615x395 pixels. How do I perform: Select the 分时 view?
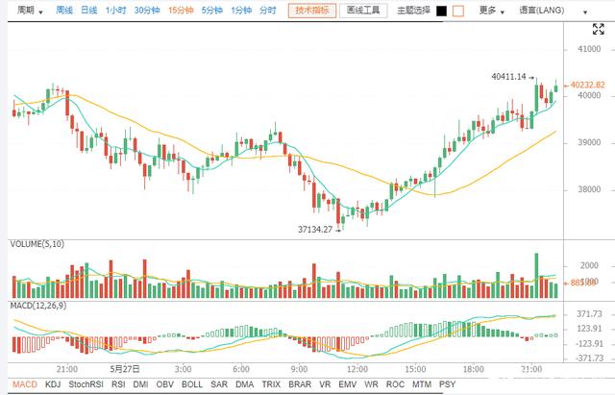coord(268,11)
